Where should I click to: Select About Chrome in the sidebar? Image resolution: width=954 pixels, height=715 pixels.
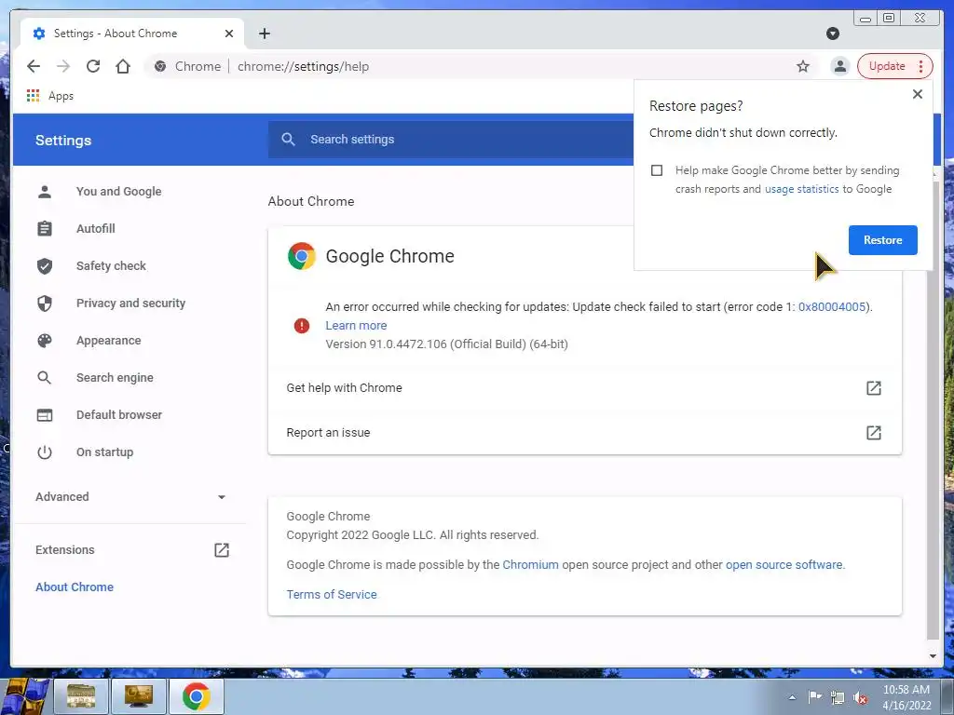[x=75, y=587]
